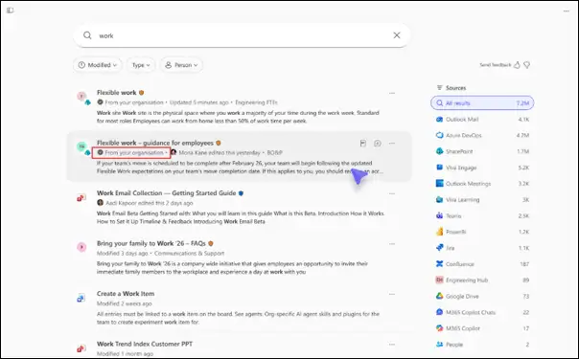Click the file icon beside Create a Work Item
Viewport: 579px width, 359px height.
[81, 298]
